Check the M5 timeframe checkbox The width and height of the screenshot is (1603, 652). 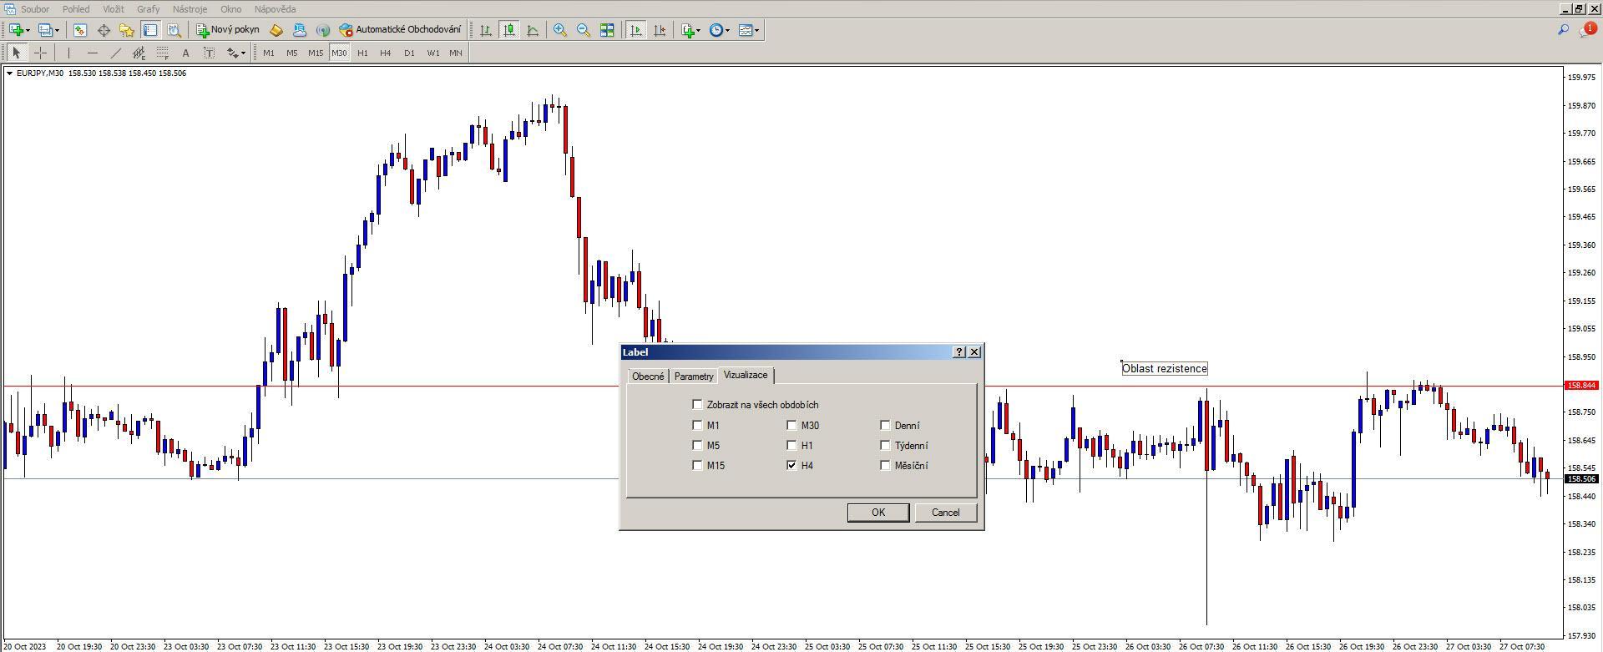coord(697,445)
